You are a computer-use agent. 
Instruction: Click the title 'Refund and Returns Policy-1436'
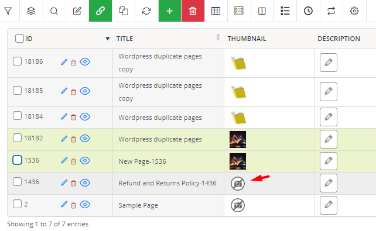[168, 183]
